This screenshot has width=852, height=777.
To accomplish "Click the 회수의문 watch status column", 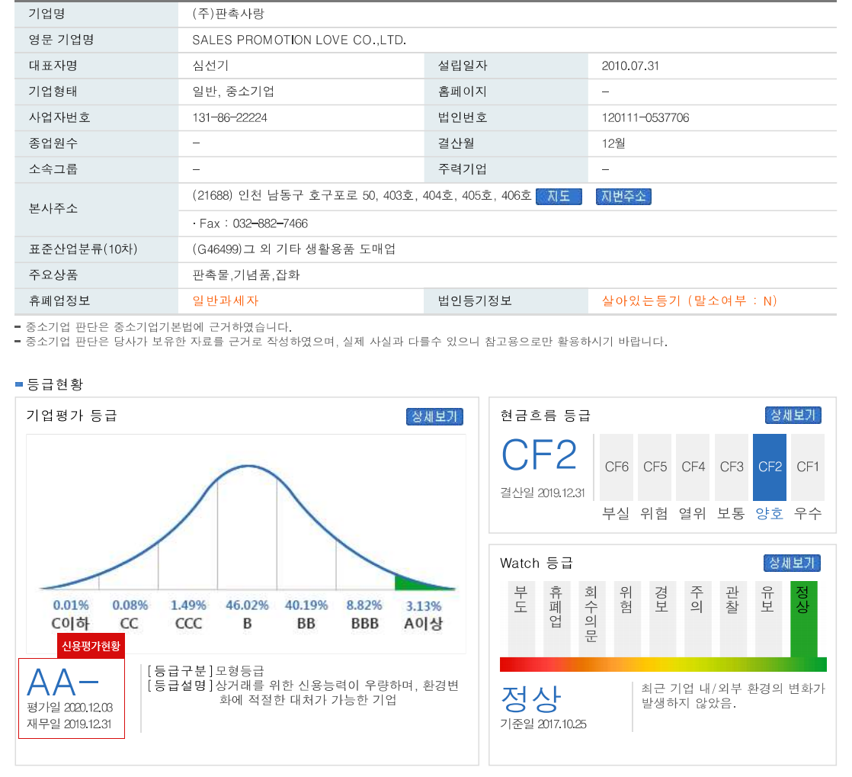I will [x=591, y=618].
